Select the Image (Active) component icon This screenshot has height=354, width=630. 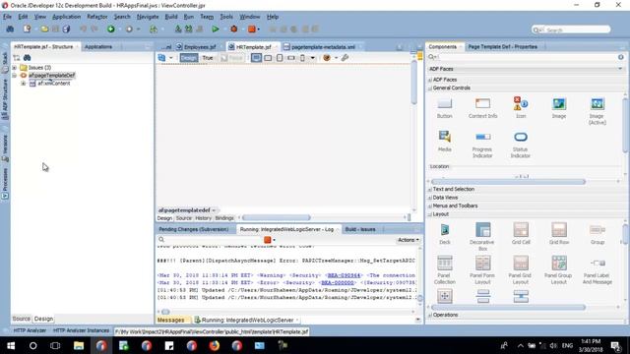(598, 103)
